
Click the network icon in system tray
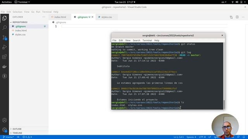point(232,2)
